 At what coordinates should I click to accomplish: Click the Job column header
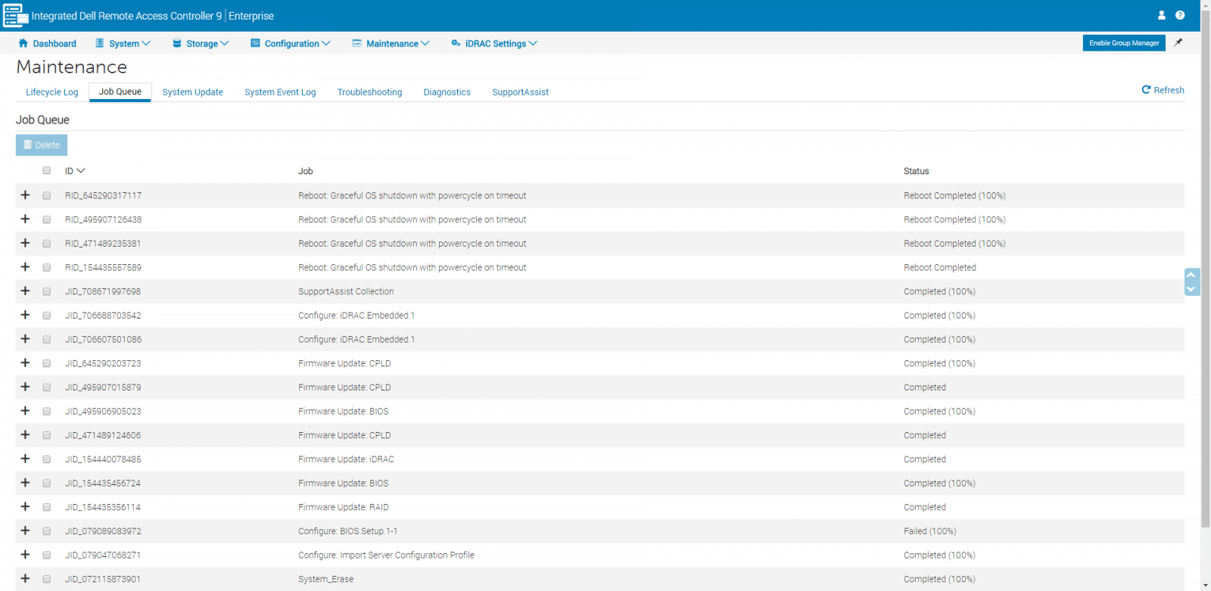(x=306, y=171)
